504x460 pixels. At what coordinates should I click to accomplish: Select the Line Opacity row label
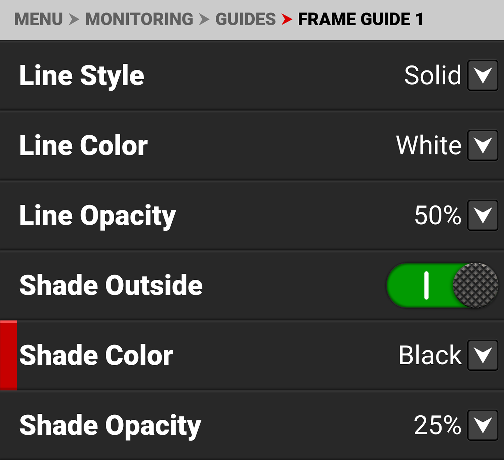[97, 216]
